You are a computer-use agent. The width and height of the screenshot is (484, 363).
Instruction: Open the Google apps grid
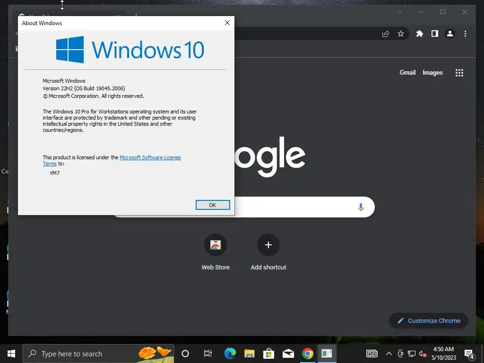coord(459,73)
